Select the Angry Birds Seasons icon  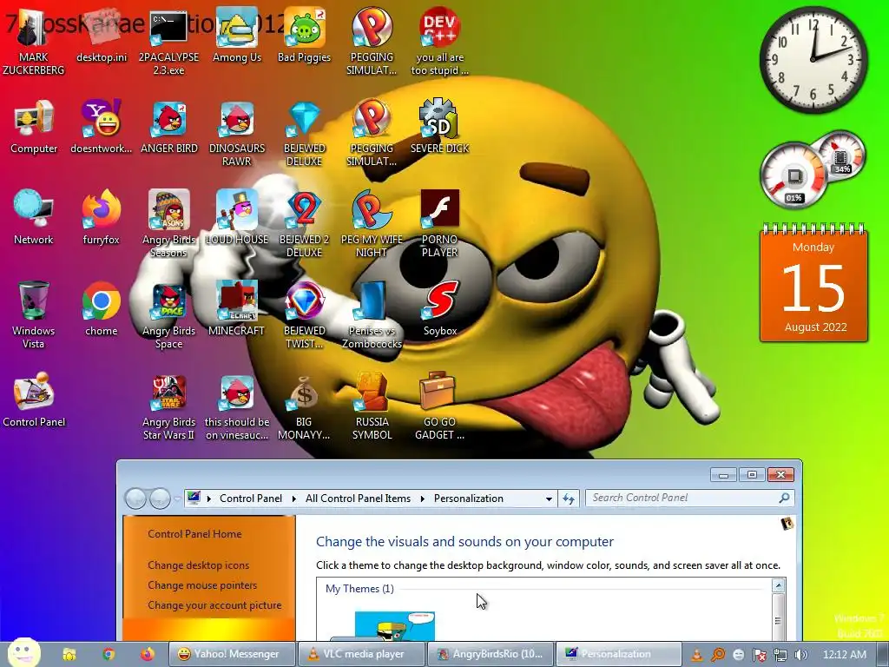click(x=169, y=225)
